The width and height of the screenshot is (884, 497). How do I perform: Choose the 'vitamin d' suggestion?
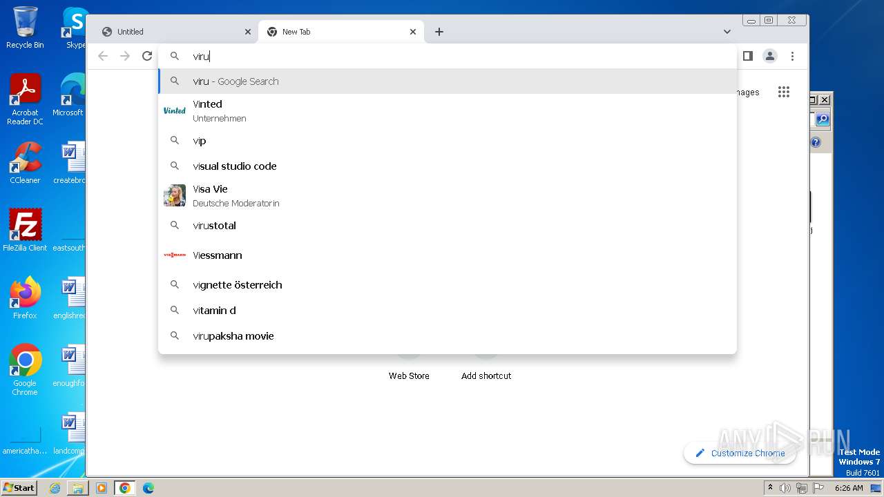click(x=448, y=311)
